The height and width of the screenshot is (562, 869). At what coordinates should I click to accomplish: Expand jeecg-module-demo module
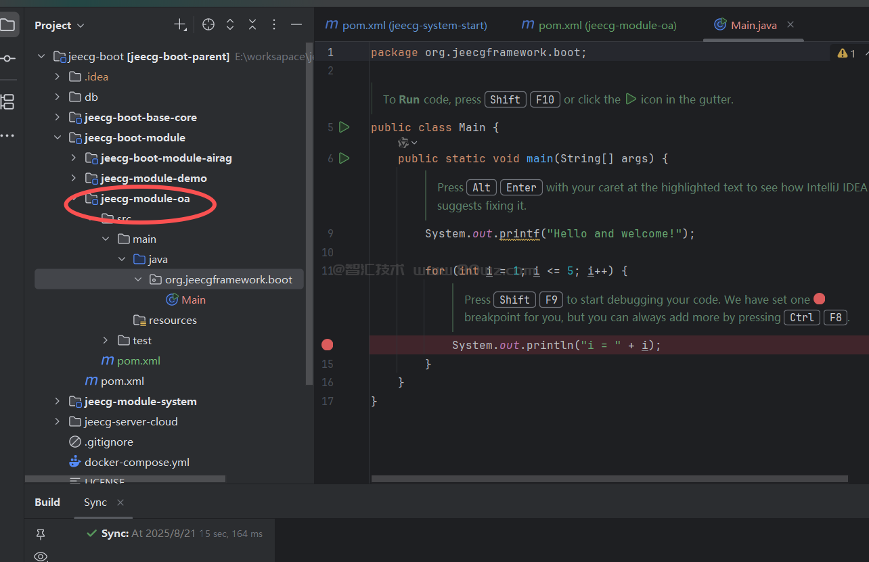click(74, 179)
